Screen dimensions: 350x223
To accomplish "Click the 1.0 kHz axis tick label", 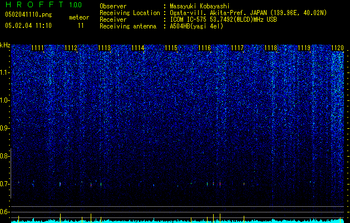I will (x=4, y=100).
